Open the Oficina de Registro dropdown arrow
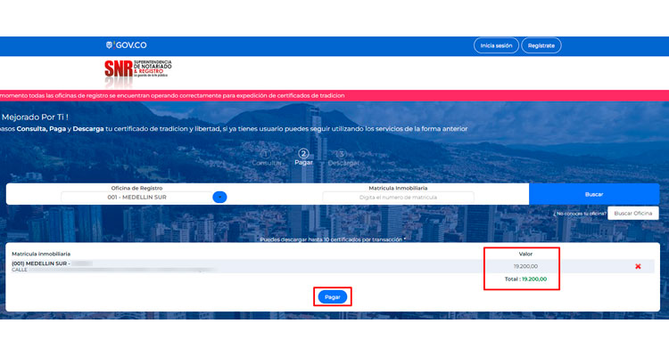Viewport: 669px width, 356px height. (x=220, y=198)
